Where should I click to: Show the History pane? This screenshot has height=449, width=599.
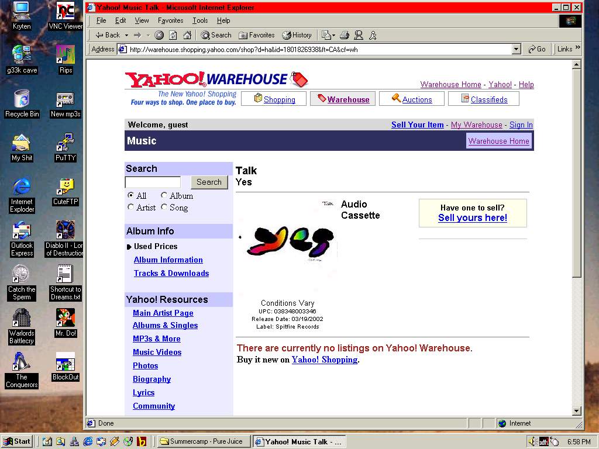tap(297, 35)
